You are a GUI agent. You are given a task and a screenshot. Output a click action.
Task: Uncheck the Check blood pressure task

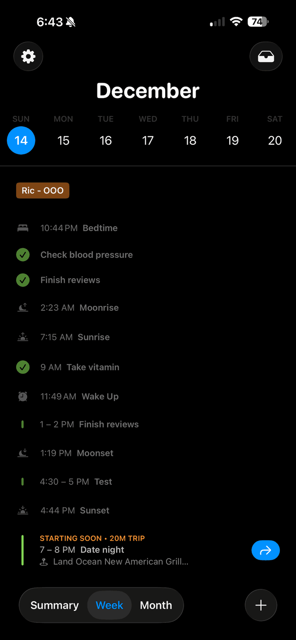(23, 255)
